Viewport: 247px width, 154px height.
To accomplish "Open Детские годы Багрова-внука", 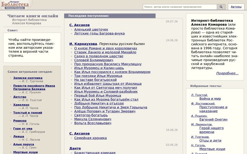I will [99, 33].
